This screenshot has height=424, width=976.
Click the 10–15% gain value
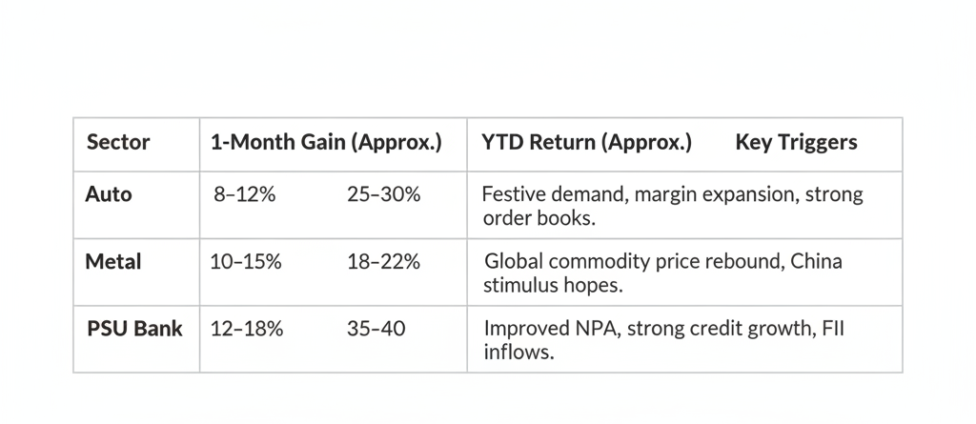pos(246,262)
